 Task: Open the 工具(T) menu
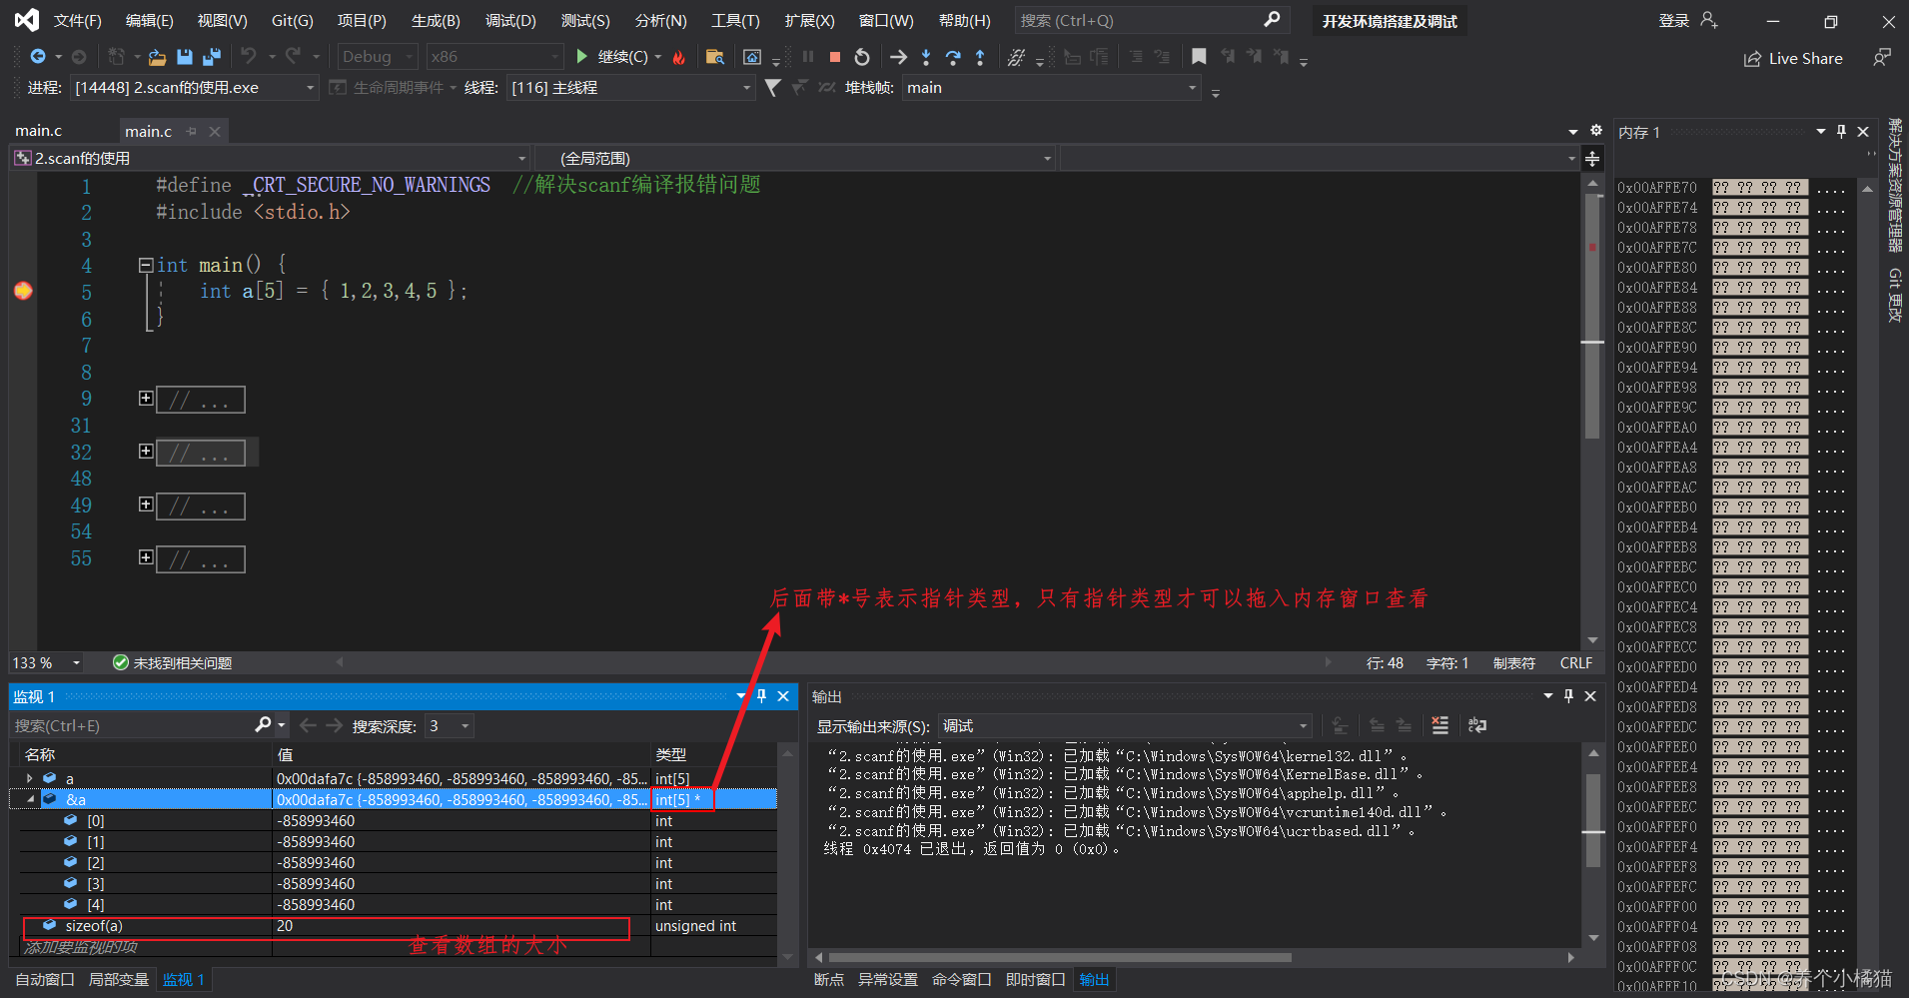[x=735, y=21]
